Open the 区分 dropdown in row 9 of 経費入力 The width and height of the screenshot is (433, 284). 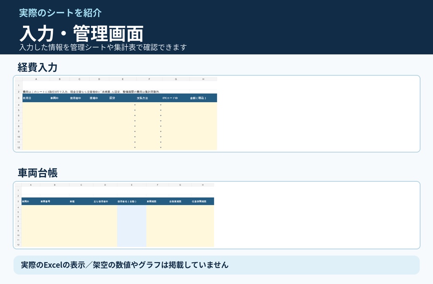click(135, 132)
